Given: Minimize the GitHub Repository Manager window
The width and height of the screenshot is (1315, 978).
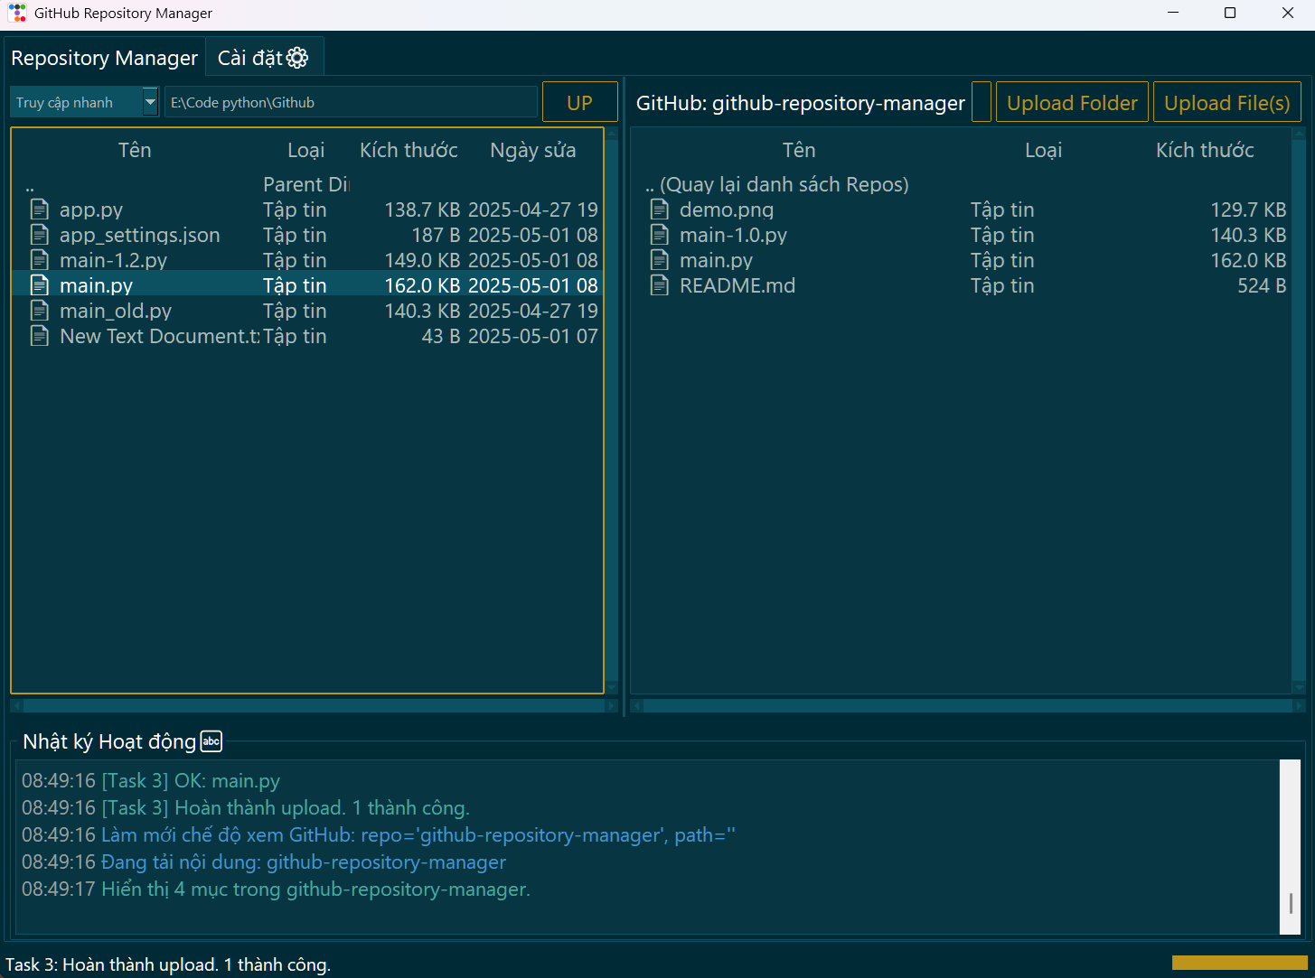Looking at the screenshot, I should [x=1173, y=13].
